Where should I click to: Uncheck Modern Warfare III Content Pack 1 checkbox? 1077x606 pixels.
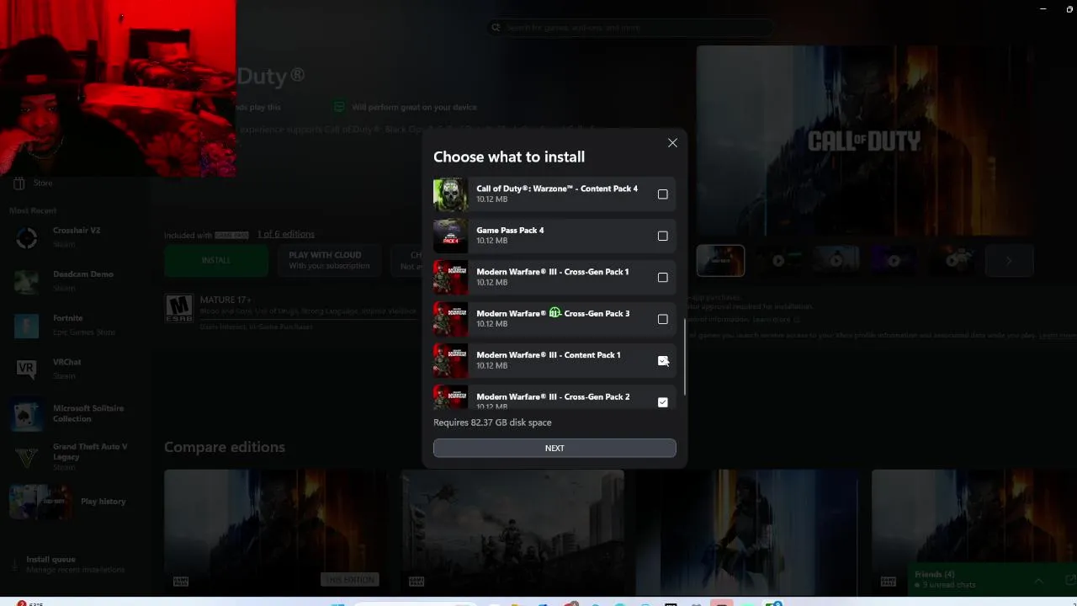663,360
